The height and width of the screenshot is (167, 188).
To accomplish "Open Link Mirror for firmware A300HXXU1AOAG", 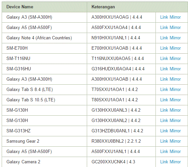I will [x=170, y=17].
